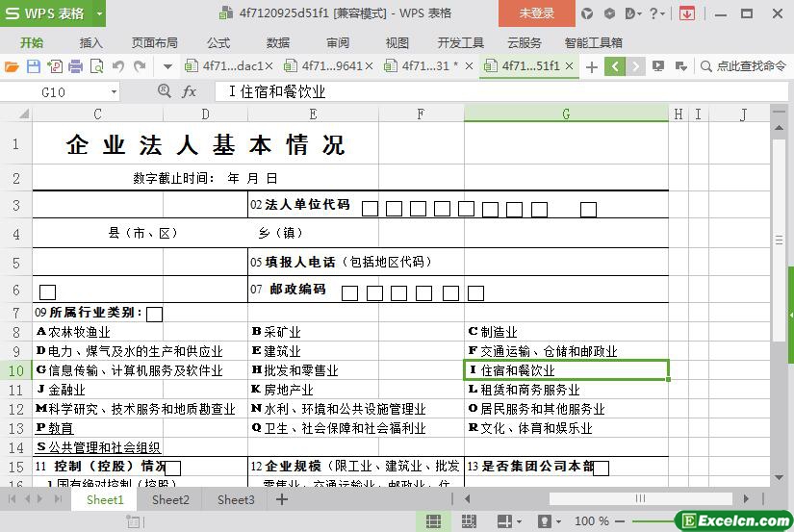
Task: Add a new sheet with the plus icon
Action: [281, 499]
